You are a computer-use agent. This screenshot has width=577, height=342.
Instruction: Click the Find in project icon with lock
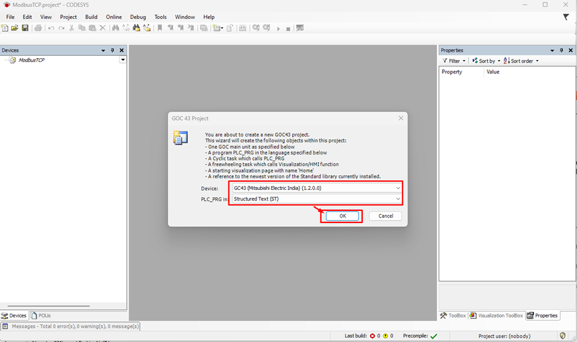(136, 28)
